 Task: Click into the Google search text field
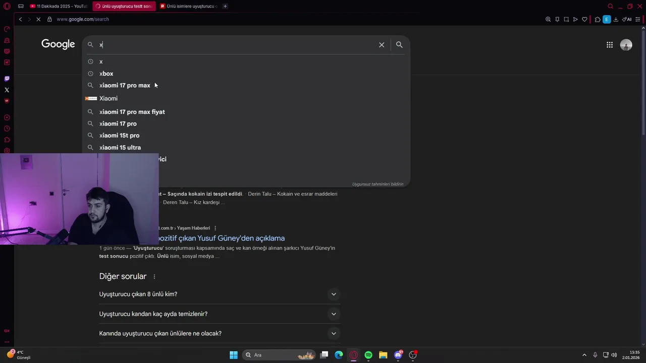[x=237, y=45]
